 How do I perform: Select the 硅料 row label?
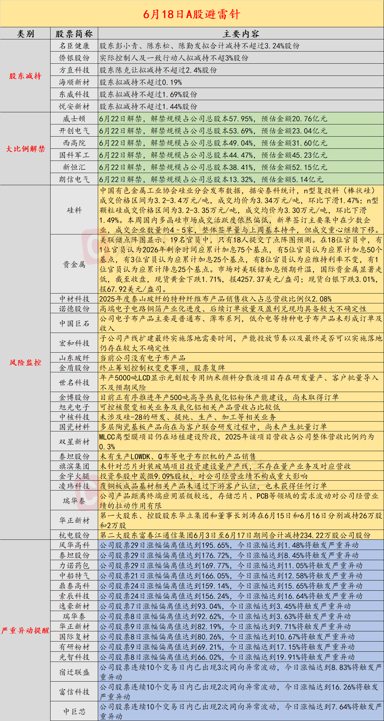(74, 210)
